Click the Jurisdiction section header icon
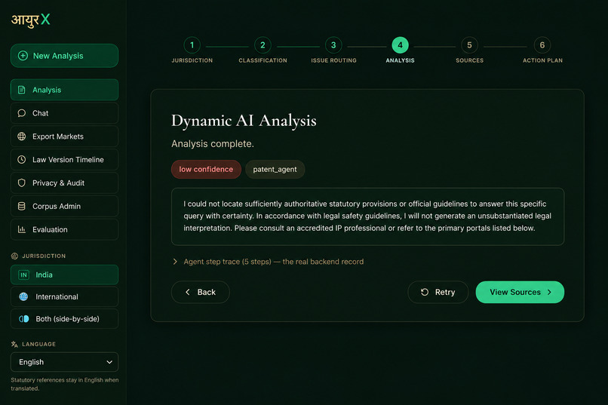608x405 pixels. click(15, 256)
